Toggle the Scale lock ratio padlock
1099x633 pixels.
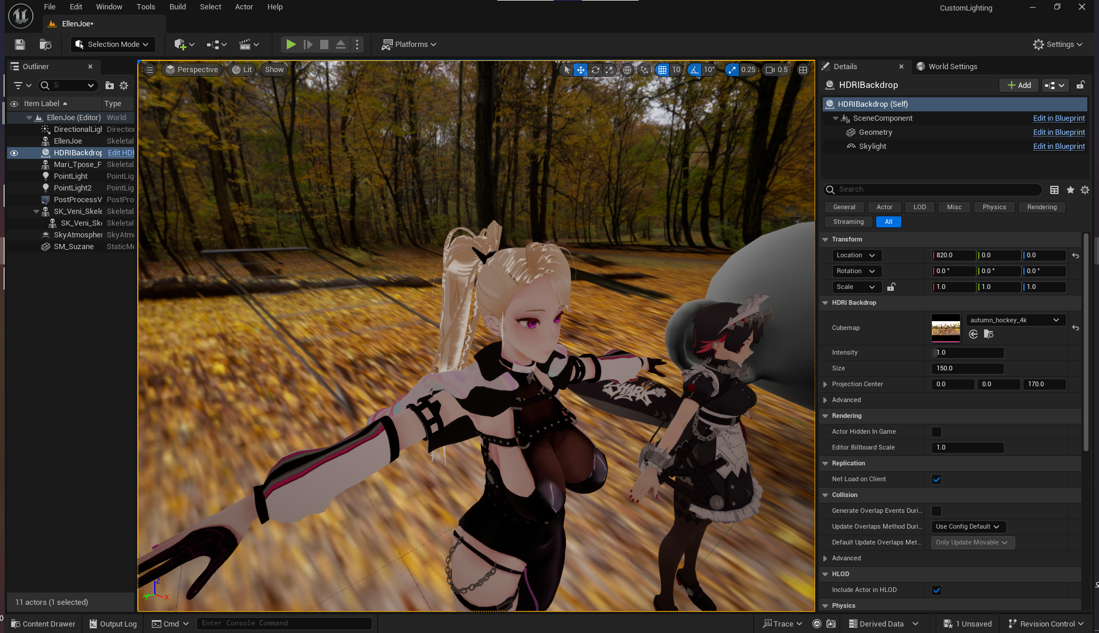click(x=891, y=287)
